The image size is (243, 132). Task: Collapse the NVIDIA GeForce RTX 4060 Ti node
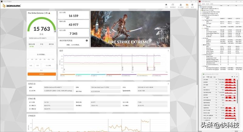pyautogui.click(x=201, y=15)
